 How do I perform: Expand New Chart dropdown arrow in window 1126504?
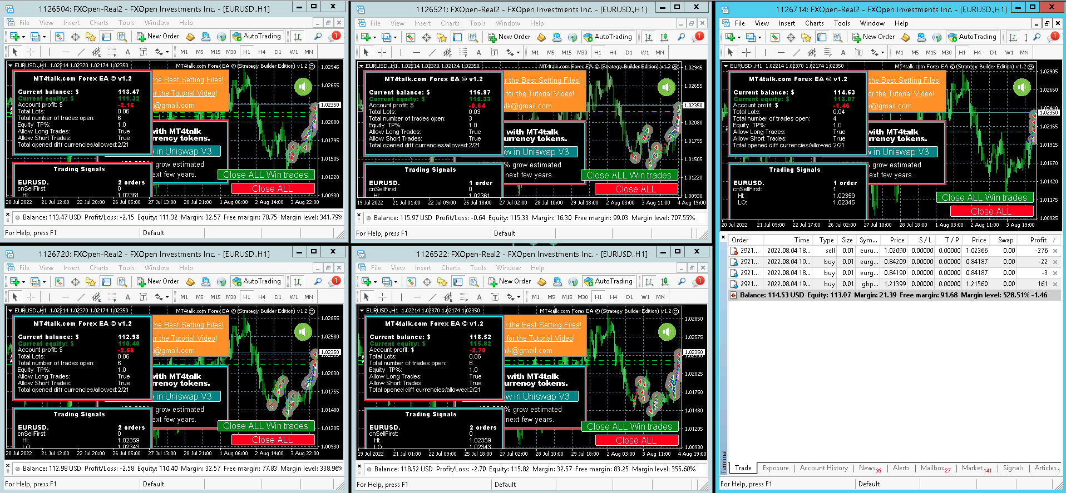point(23,37)
